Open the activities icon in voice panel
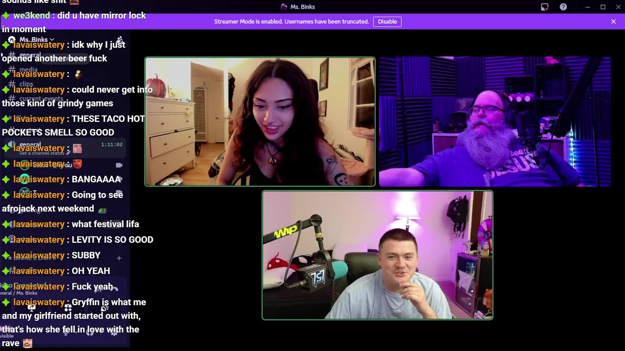The width and height of the screenshot is (625, 351). coord(68,308)
